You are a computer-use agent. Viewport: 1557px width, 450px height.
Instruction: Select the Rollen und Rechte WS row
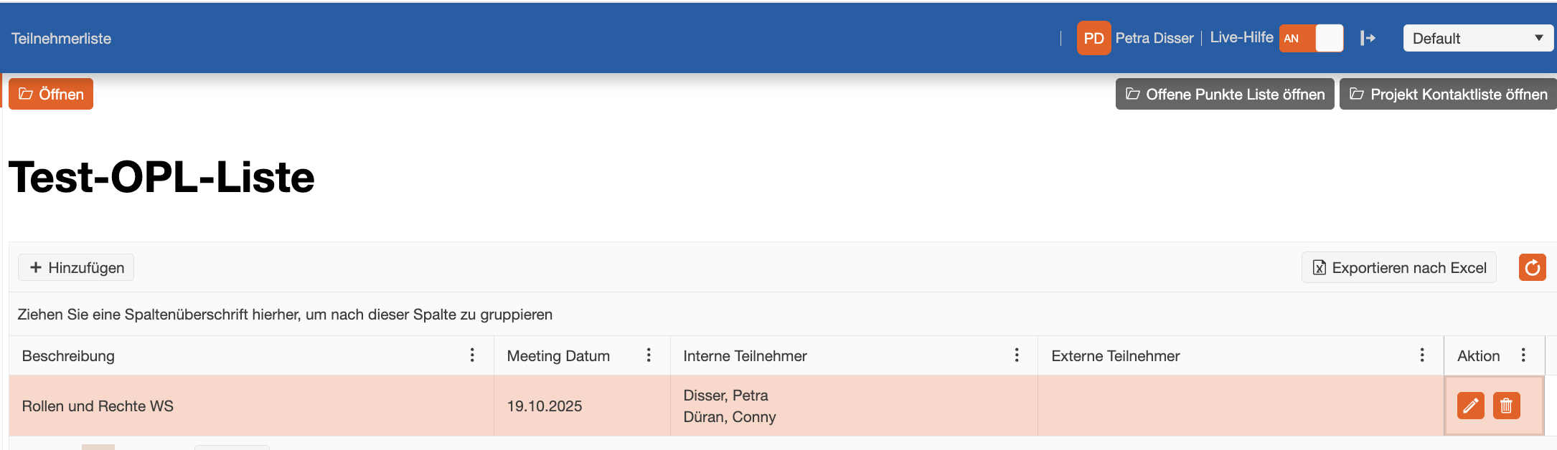tap(98, 406)
